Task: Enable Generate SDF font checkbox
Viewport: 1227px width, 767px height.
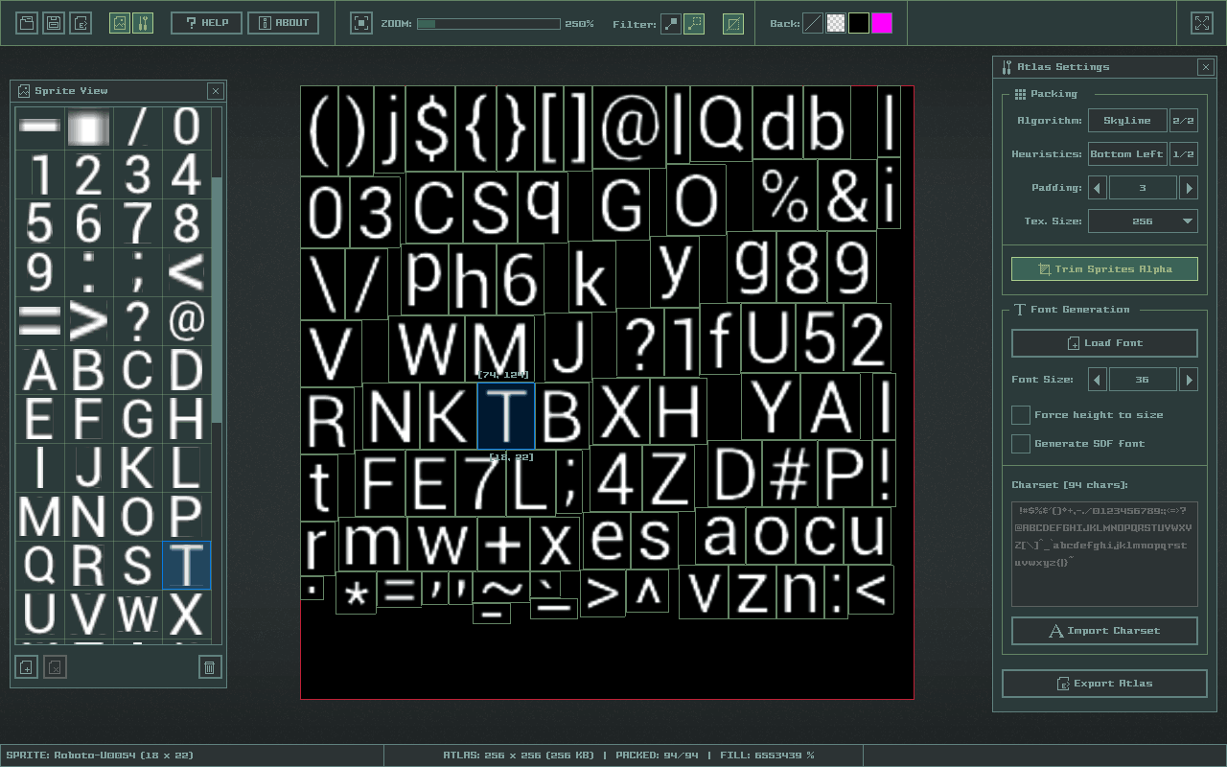Action: [x=1021, y=444]
